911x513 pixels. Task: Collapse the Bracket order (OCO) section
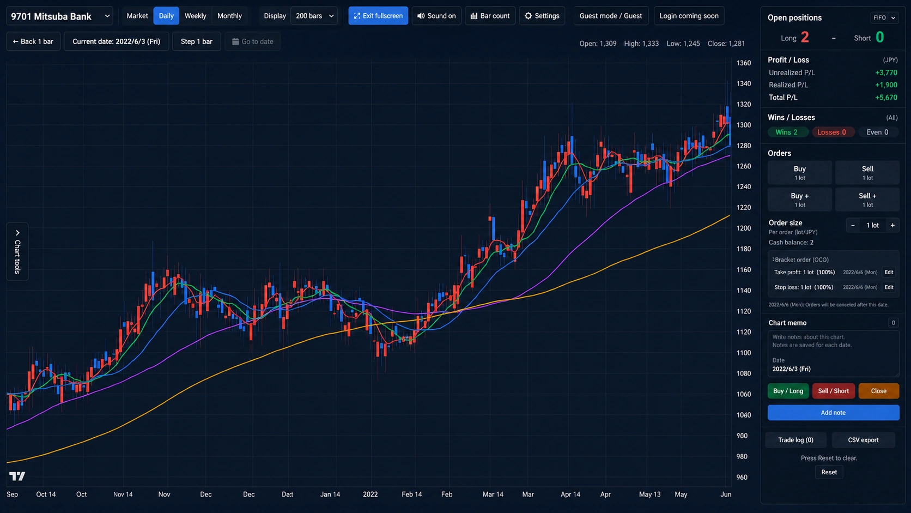[x=801, y=259]
